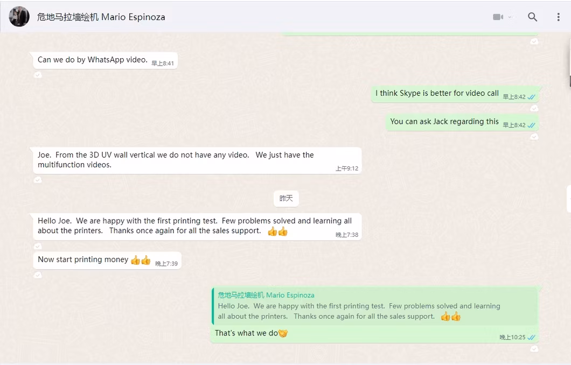Viewport: 571px width, 365px height.
Task: Click checkmark badge under 'Now start printing money'
Action: point(38,275)
